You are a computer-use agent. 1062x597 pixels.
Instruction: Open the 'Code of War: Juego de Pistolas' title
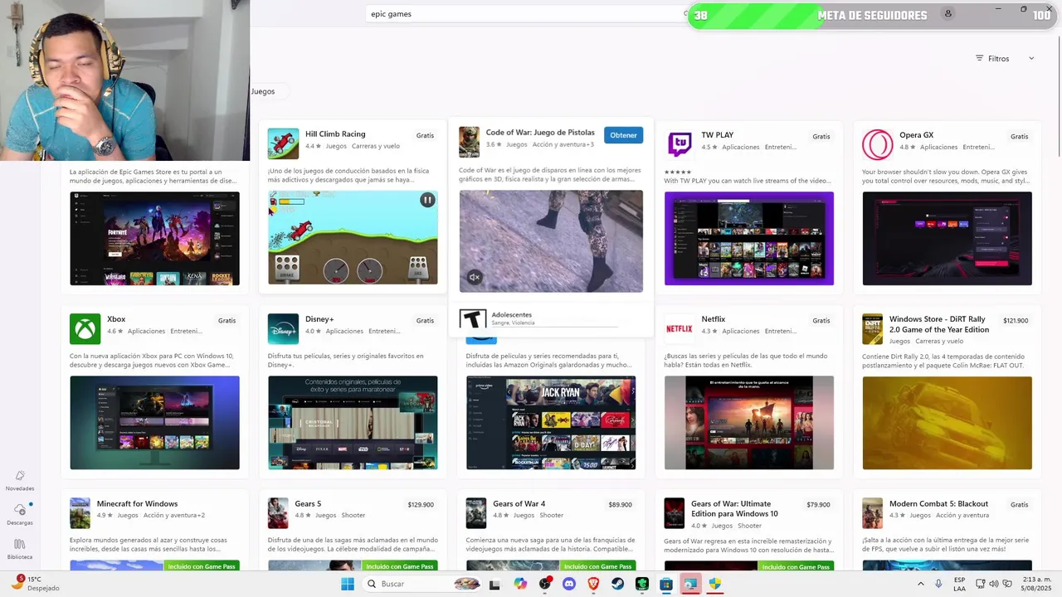[x=540, y=133]
